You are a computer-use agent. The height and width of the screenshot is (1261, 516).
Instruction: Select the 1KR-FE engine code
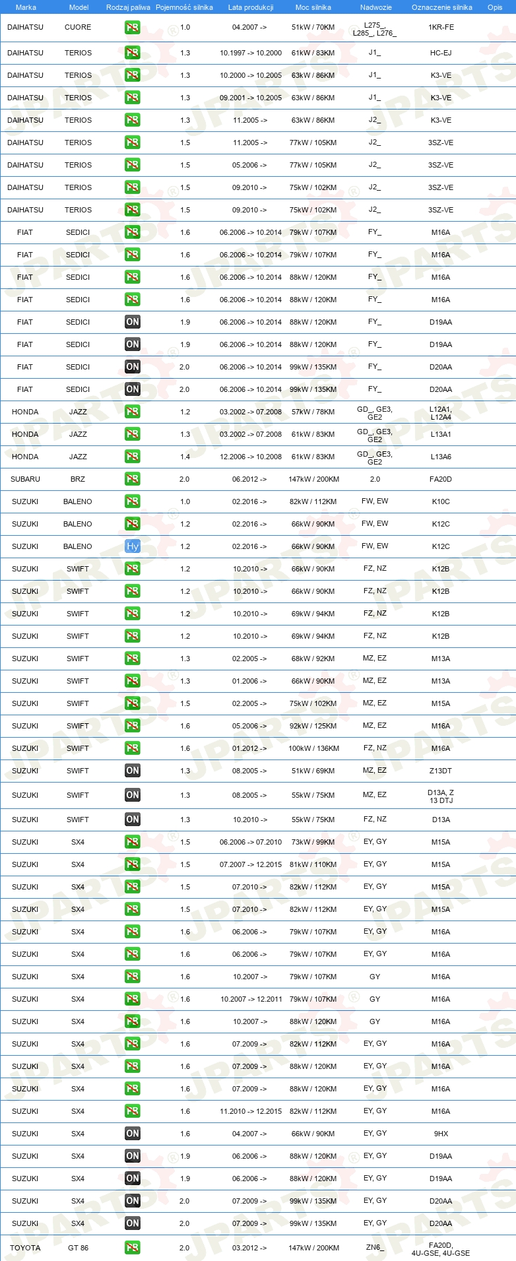click(x=441, y=28)
